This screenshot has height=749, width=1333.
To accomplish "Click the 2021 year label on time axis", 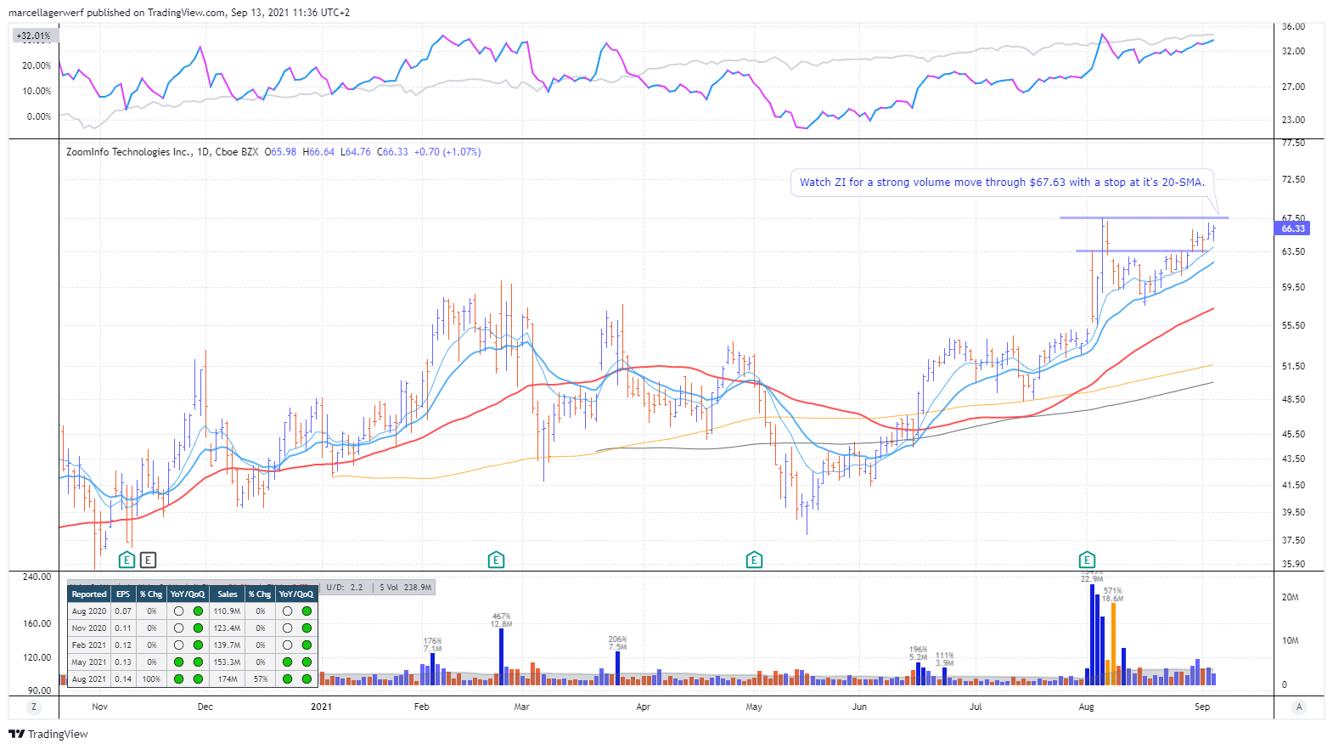I will point(321,707).
